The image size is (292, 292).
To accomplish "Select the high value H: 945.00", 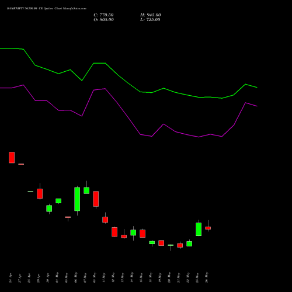I will click(x=151, y=15).
